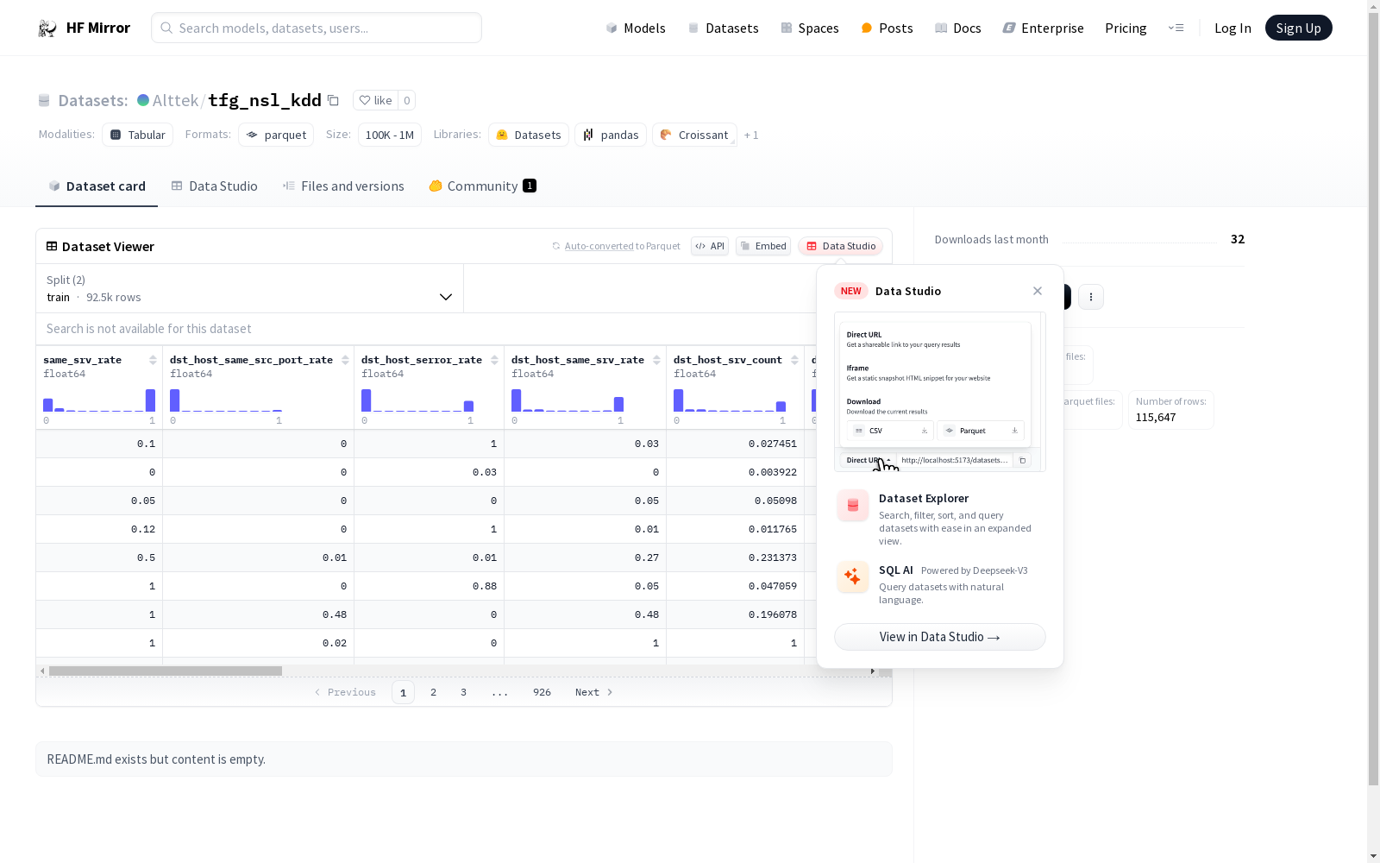Click the Dataset Explorer icon
Viewport: 1380px width, 863px height.
(853, 506)
